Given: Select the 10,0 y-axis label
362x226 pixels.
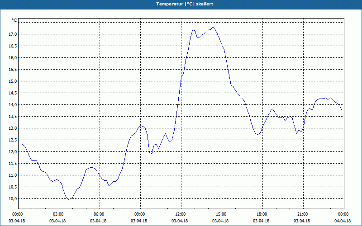Looking at the screenshot, I should click(x=13, y=199).
